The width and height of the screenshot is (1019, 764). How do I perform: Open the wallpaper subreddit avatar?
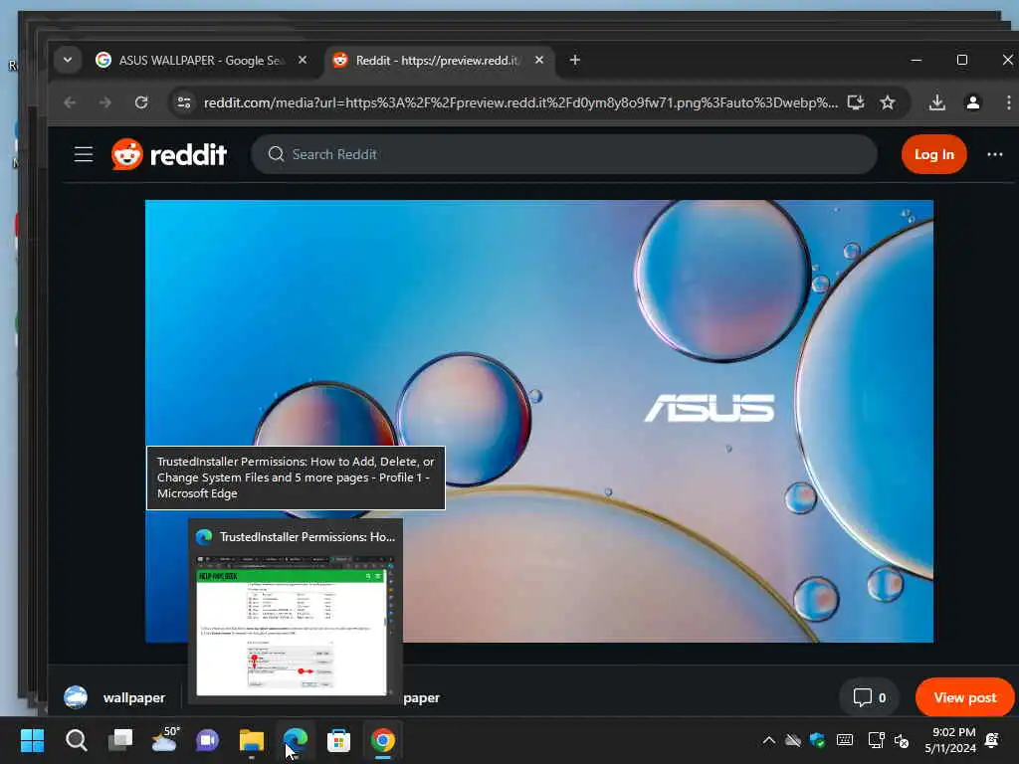click(x=76, y=697)
